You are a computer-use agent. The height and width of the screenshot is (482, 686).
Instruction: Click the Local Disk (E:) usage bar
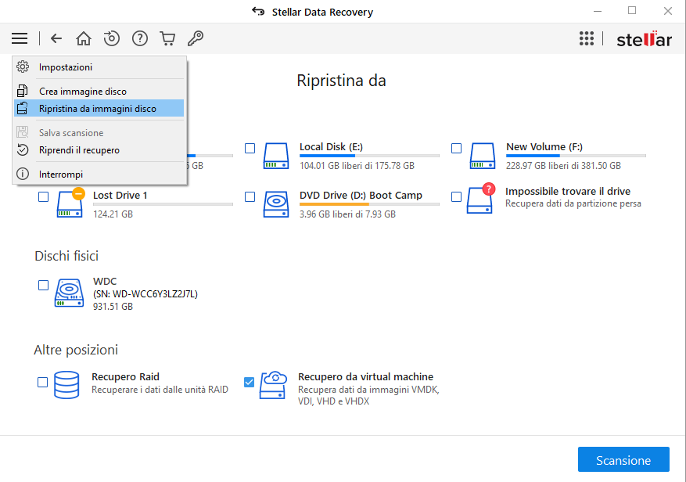(369, 156)
